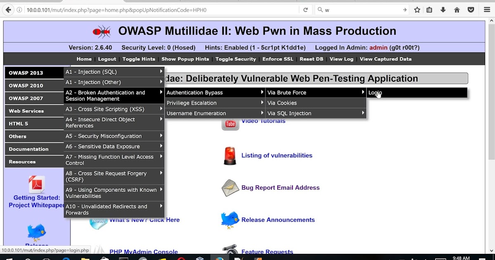Expand Via Brute Force submenu arrow
Screen dimensions: 495x260
(363, 92)
